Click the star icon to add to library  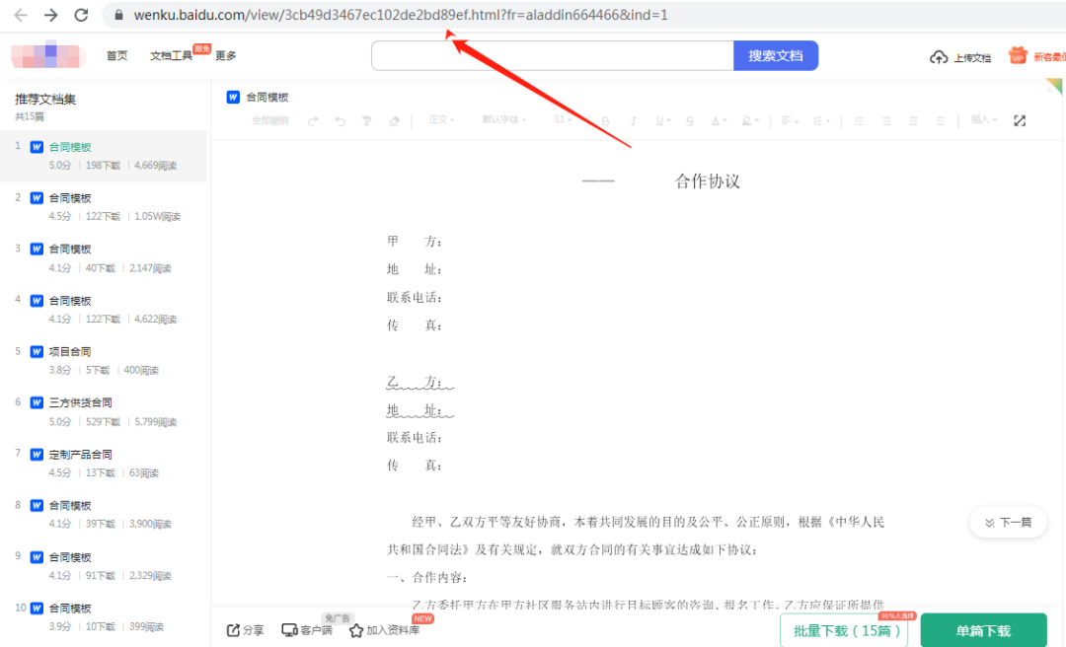click(356, 630)
